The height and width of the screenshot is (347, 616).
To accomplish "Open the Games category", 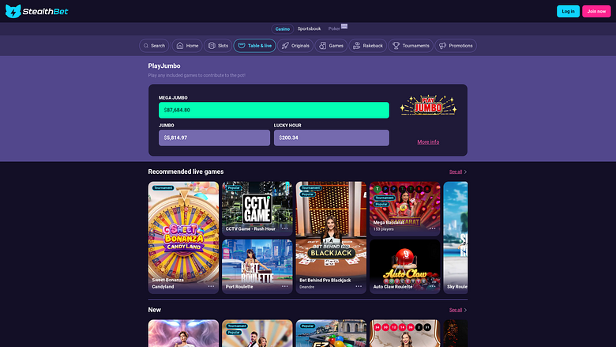I will 331,46.
